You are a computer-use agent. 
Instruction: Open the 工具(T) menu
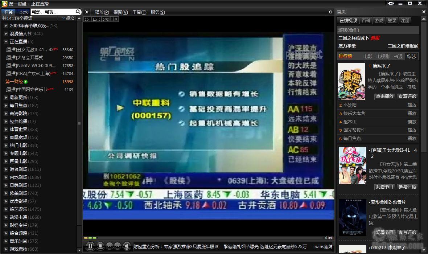click(x=139, y=12)
